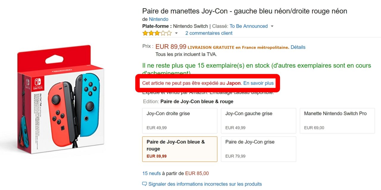
Task: Open the "To Be Announced" classification link
Action: (x=249, y=26)
